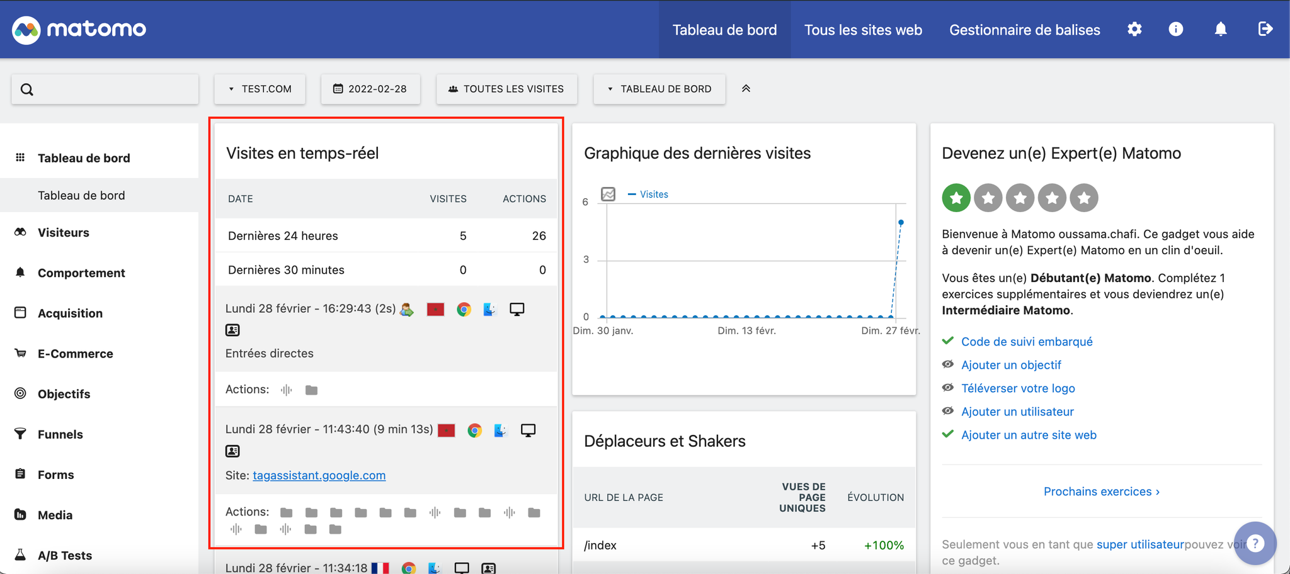The height and width of the screenshot is (574, 1290).
Task: Click the Chrome icon in 16:29:43 visit
Action: pyautogui.click(x=464, y=309)
